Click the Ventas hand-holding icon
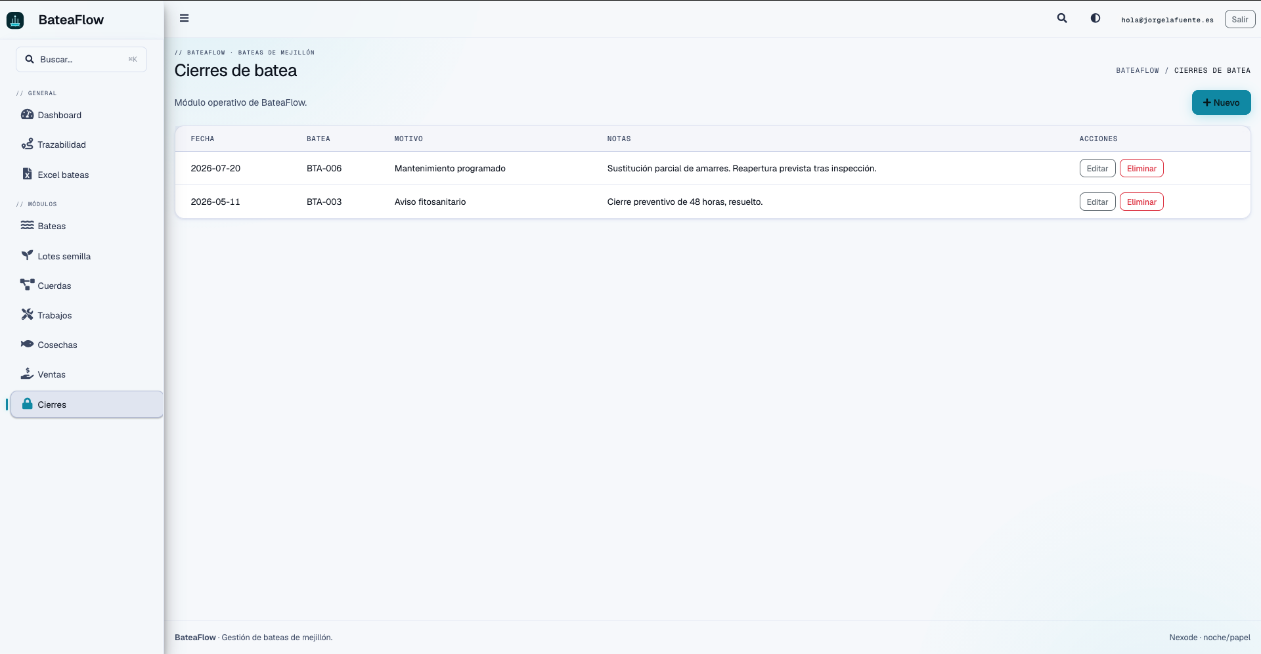Image resolution: width=1261 pixels, height=654 pixels. click(x=27, y=374)
